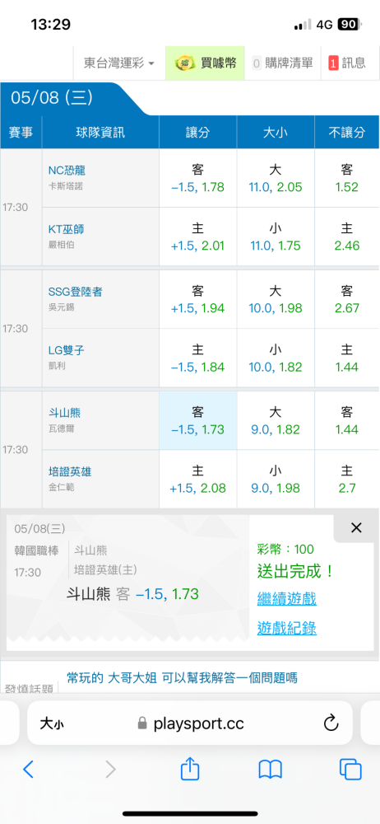
Task: Open KT巫師 team info
Action: tap(100, 236)
